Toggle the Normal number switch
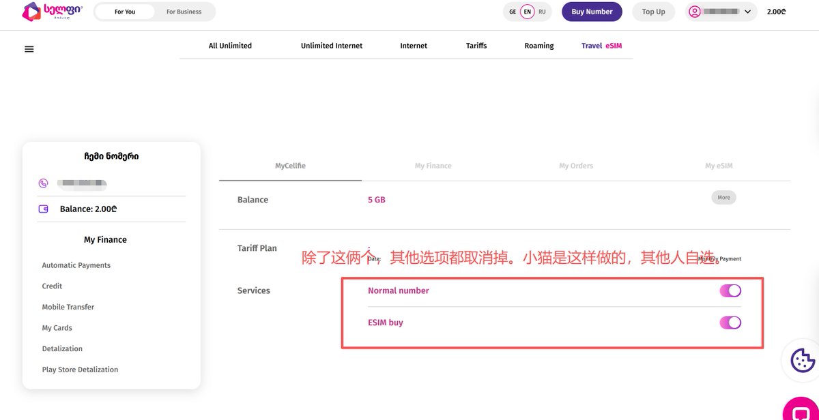Viewport: 819px width, 420px height. click(x=730, y=291)
